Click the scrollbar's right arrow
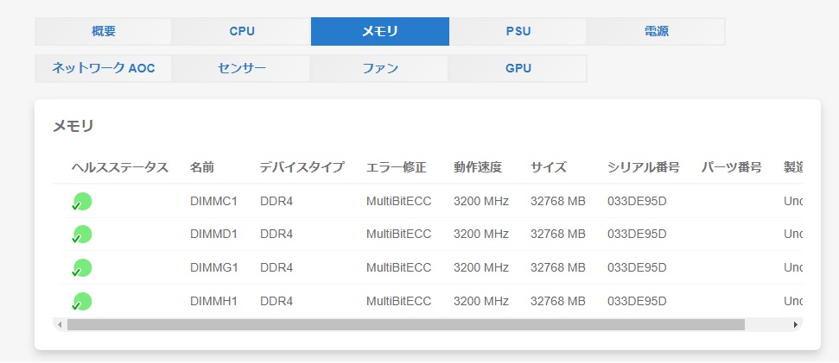This screenshot has height=363, width=839. click(795, 325)
